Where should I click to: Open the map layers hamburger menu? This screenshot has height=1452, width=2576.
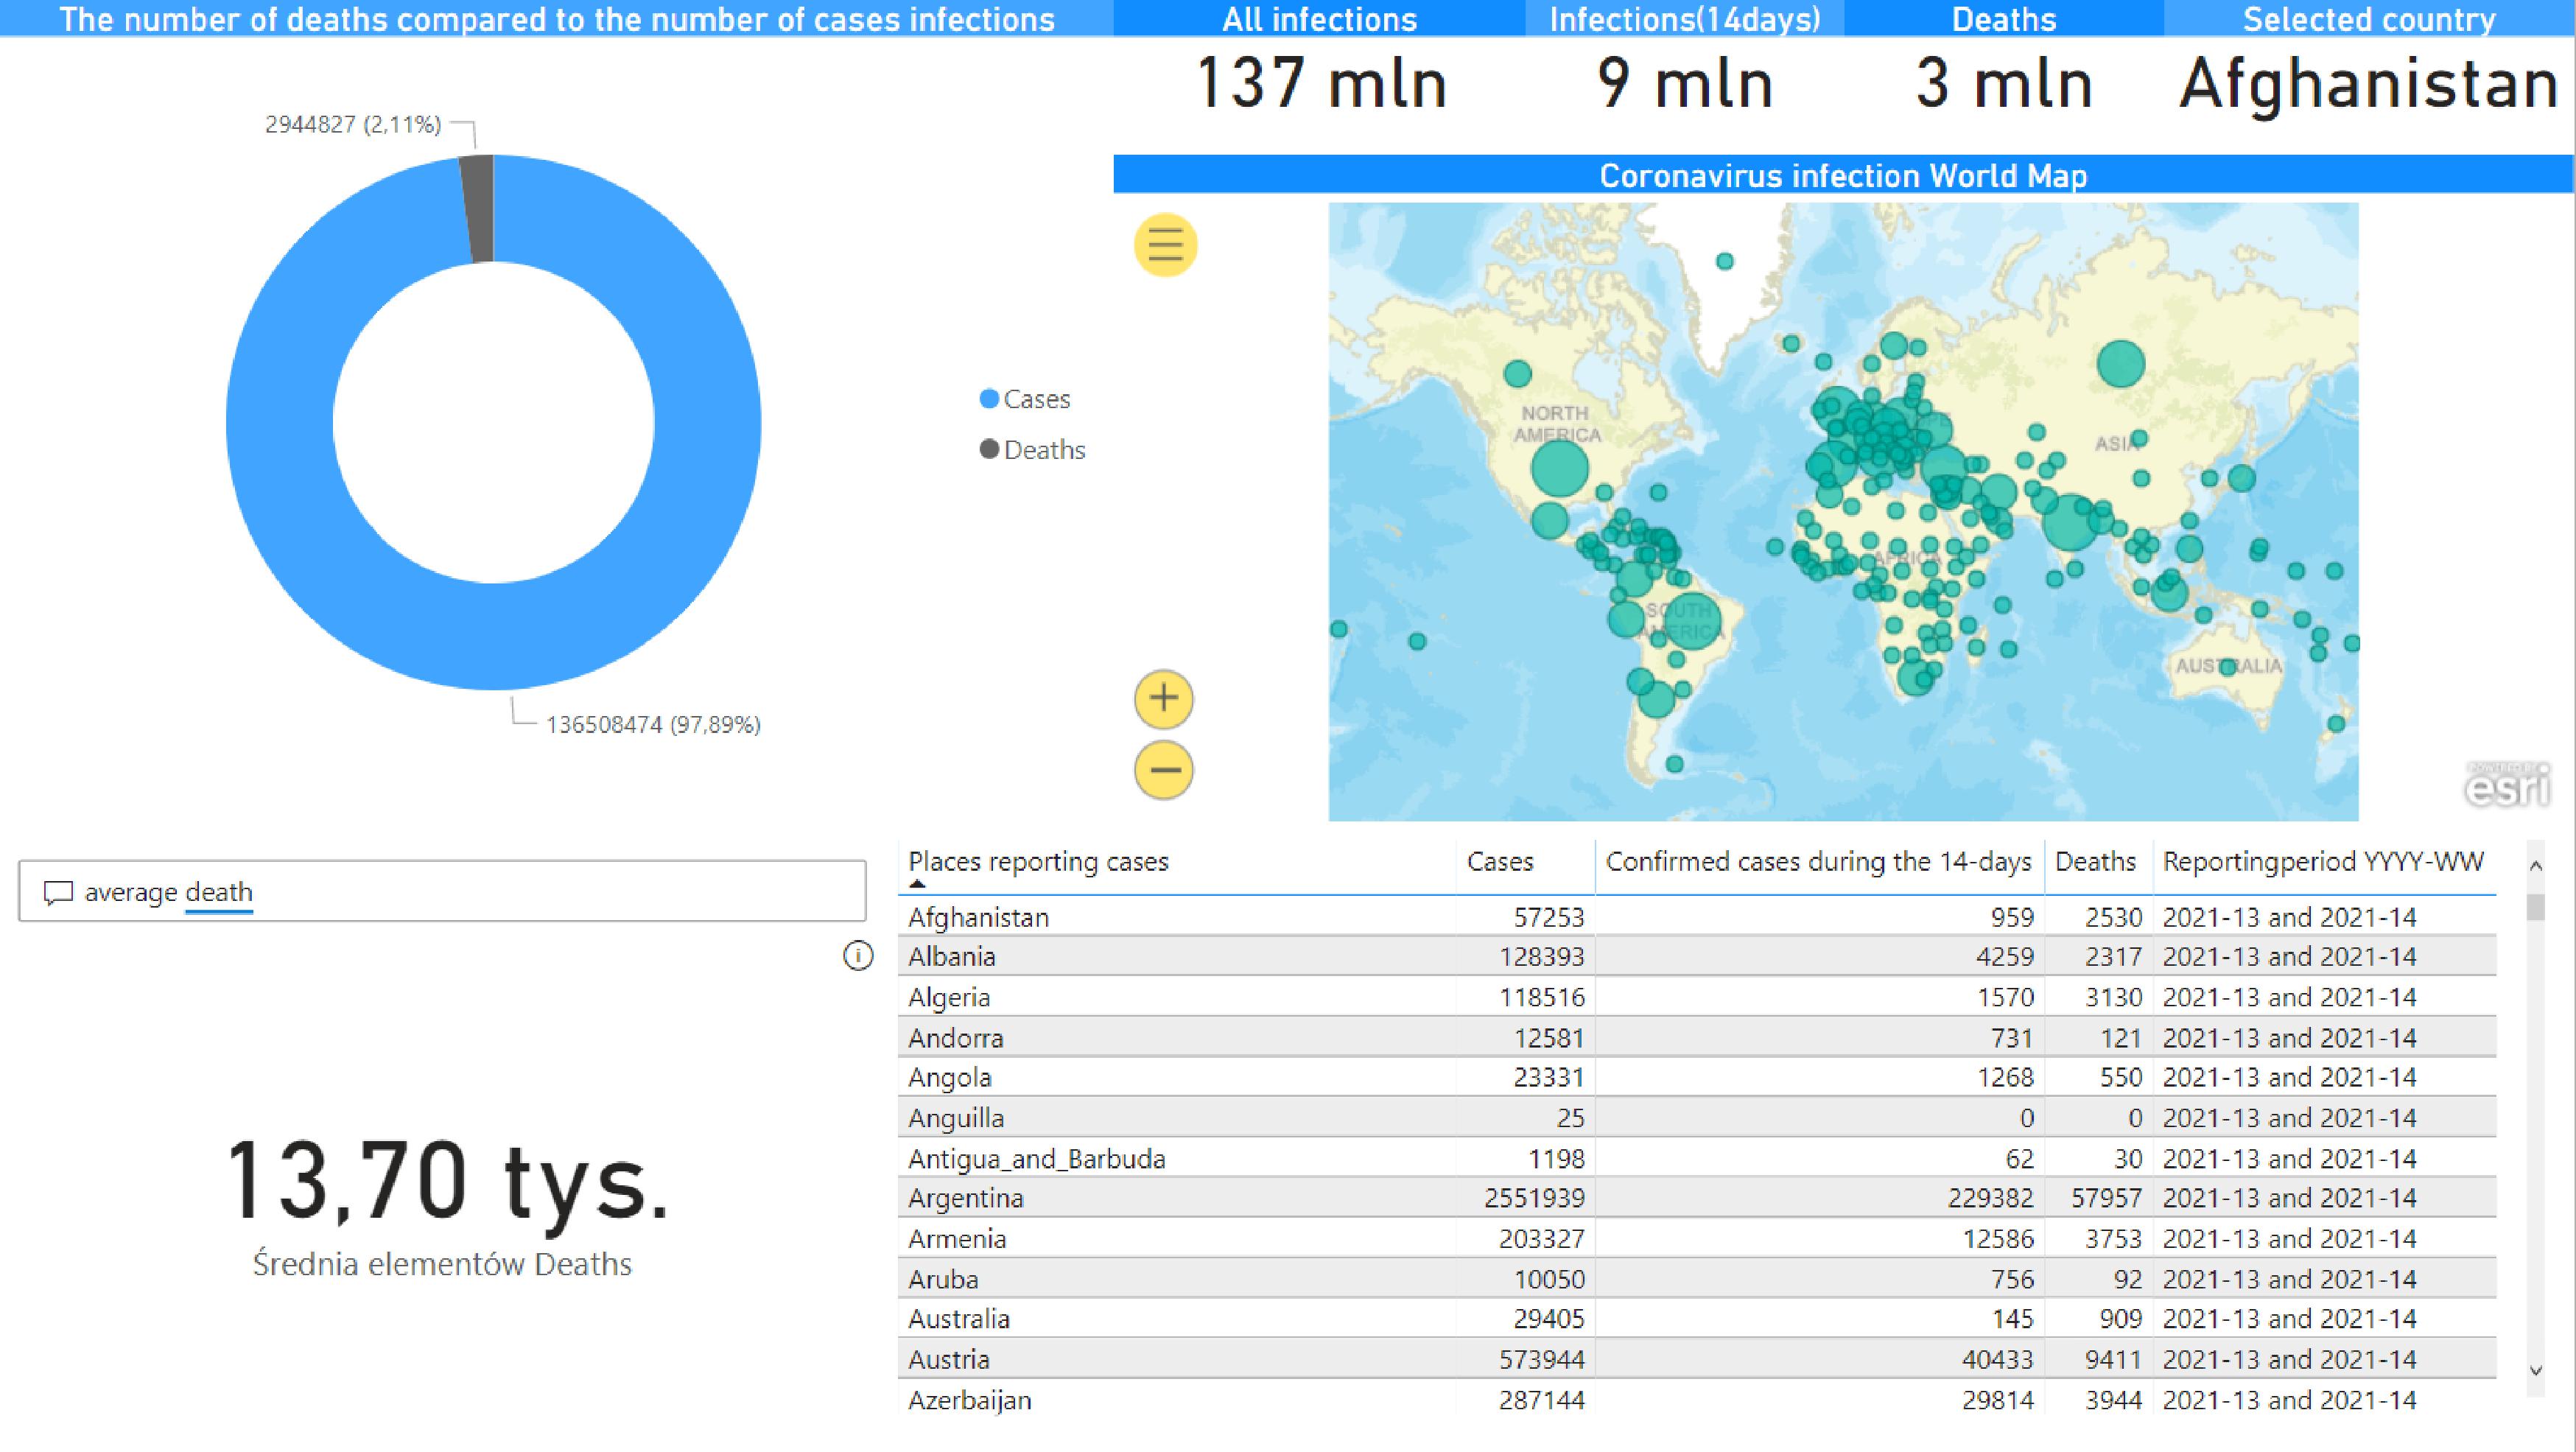[x=1163, y=245]
